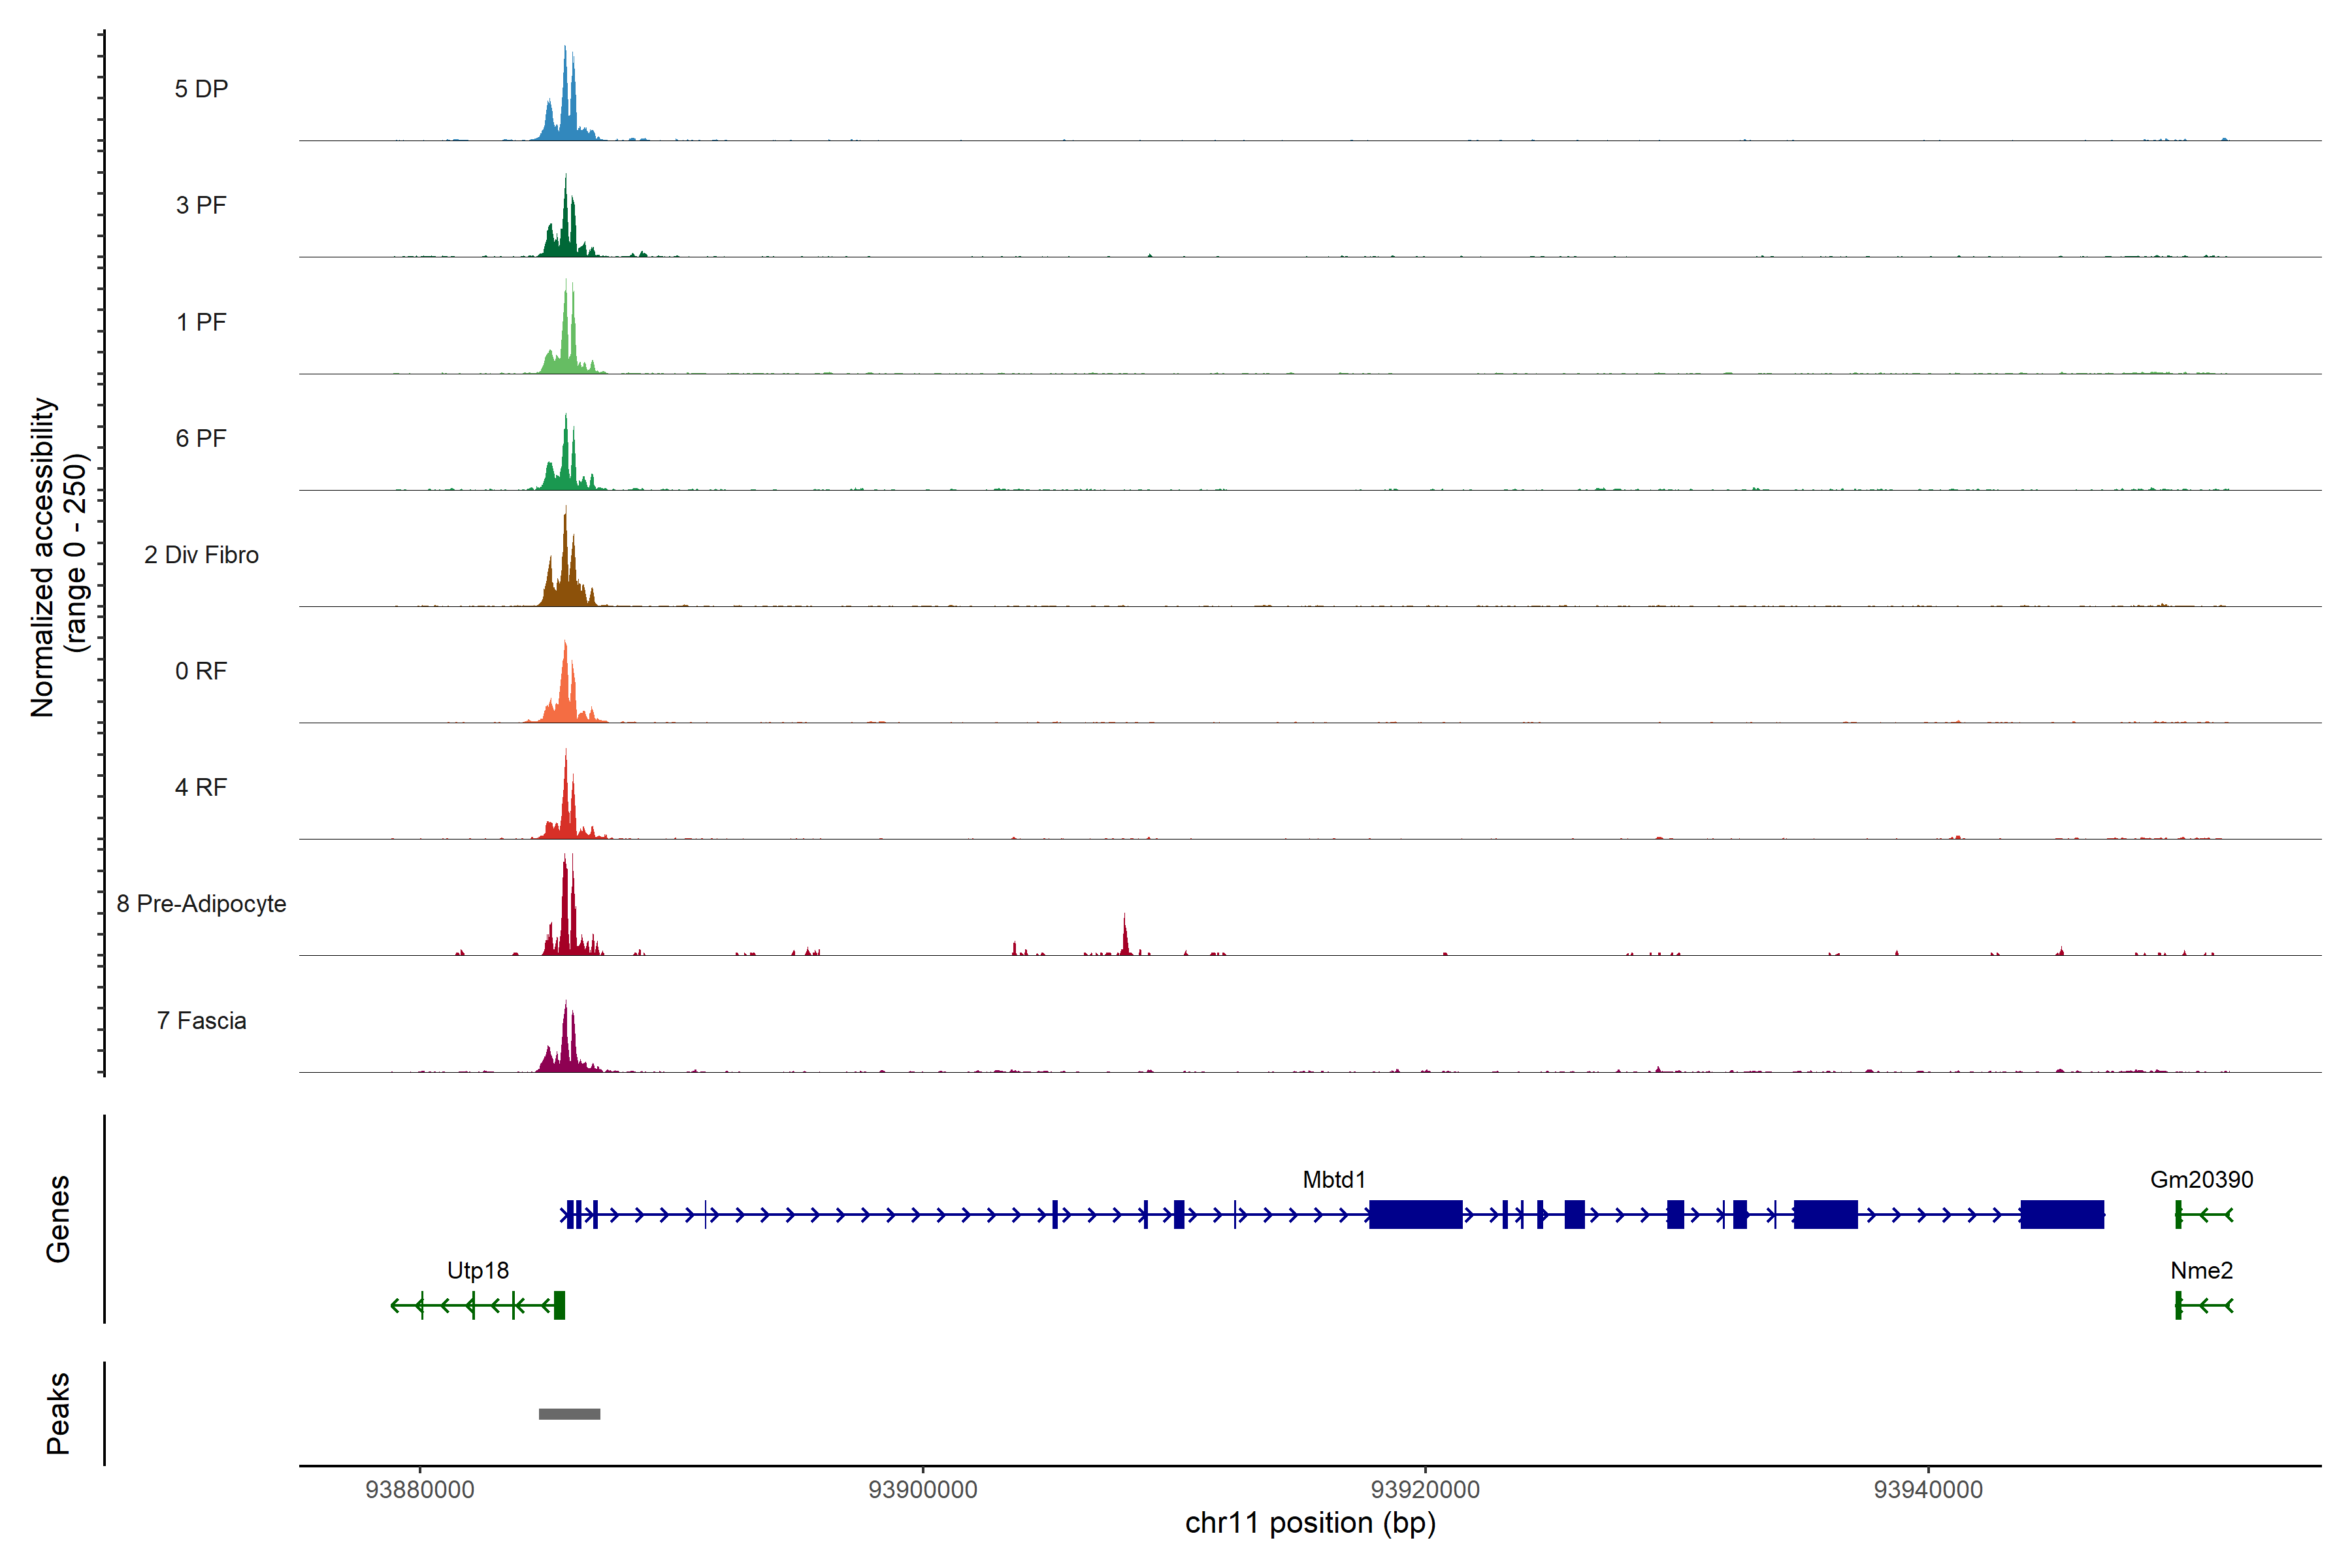This screenshot has height=1568, width=2352.
Task: Click the 93880000 axis tick label
Action: coord(420,1489)
